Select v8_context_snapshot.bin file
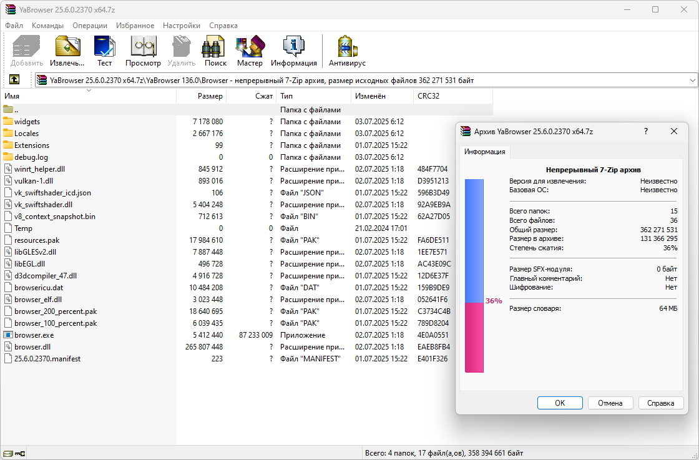699x460 pixels. pos(55,216)
